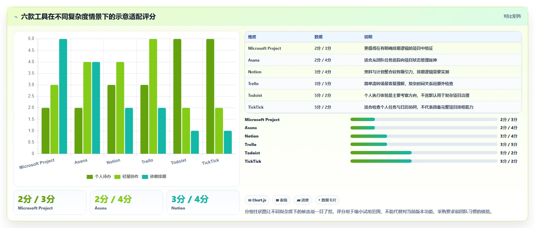Click the Chart.js tag chip
535x228 pixels.
pos(257,200)
